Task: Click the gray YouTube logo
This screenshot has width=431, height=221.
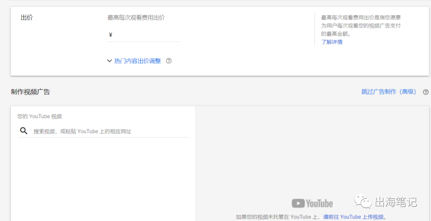Action: coord(312,203)
